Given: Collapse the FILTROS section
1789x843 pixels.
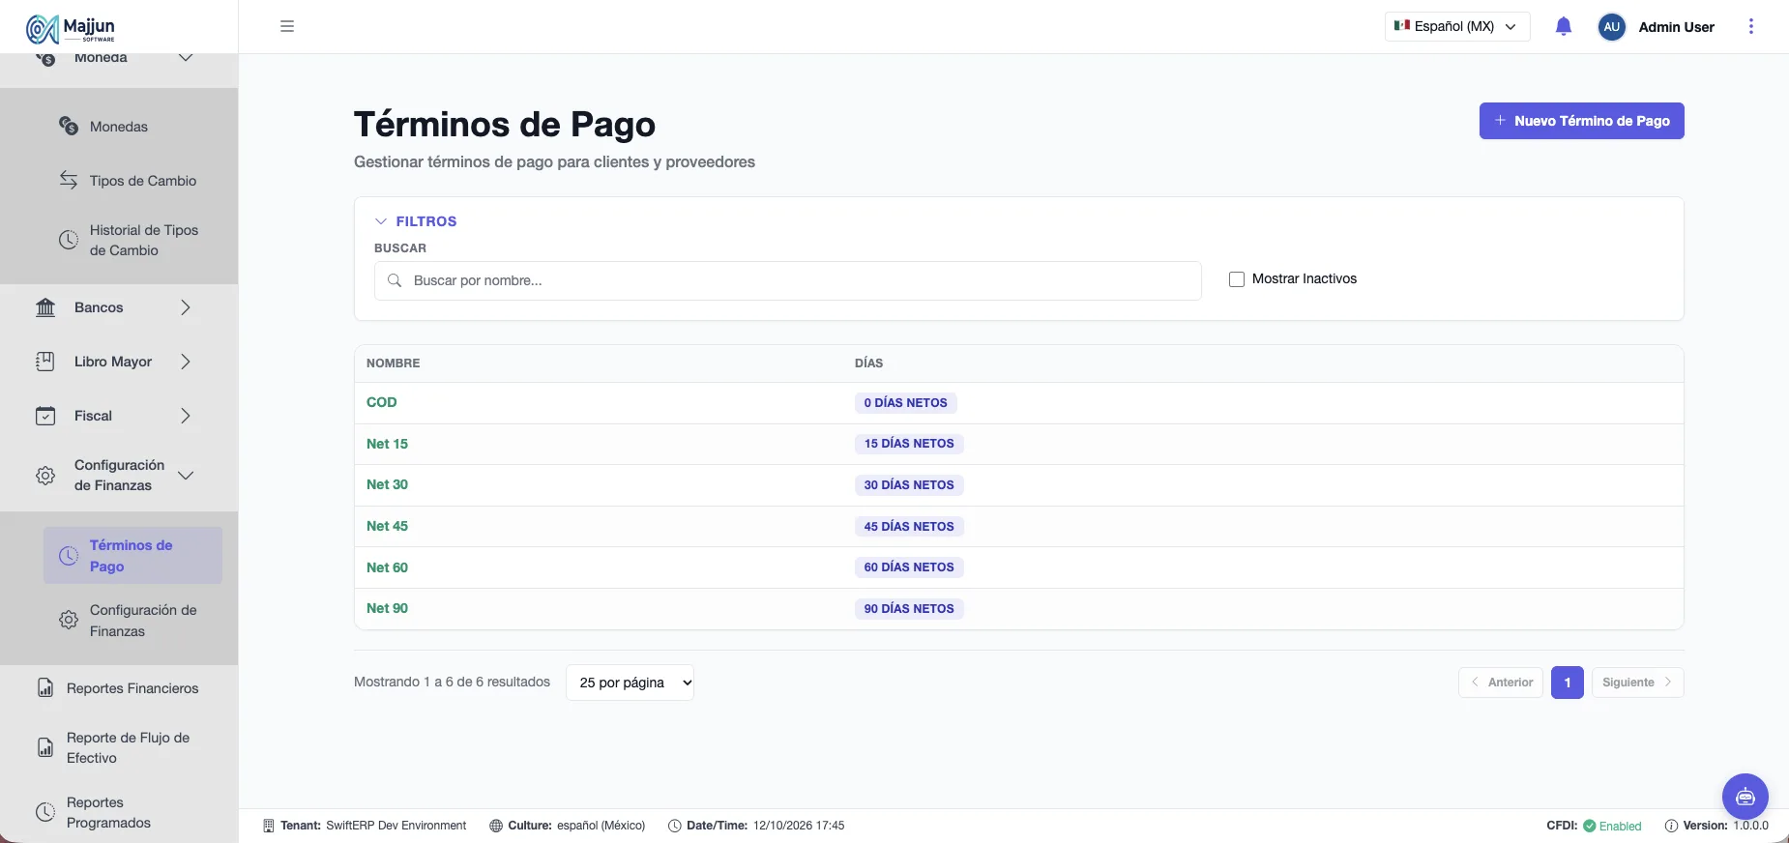Looking at the screenshot, I should pyautogui.click(x=416, y=221).
